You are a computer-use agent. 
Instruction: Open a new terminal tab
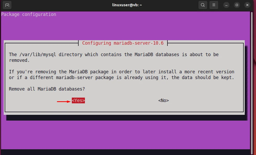click(7, 5)
